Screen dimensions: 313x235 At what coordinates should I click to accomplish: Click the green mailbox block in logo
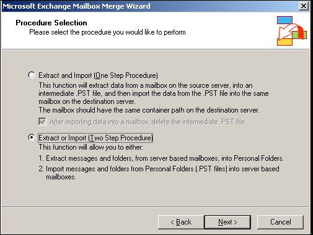(x=299, y=35)
